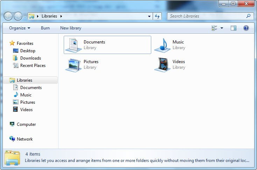Restore down the Libraries window
Image resolution: width=257 pixels, height=170 pixels.
click(233, 4)
